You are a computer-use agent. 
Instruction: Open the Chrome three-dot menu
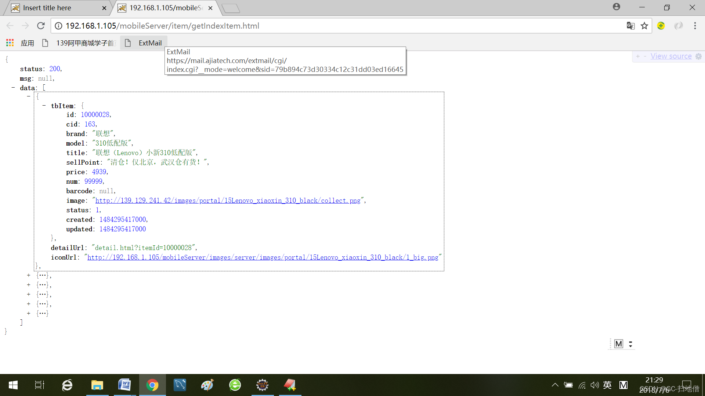pyautogui.click(x=695, y=26)
